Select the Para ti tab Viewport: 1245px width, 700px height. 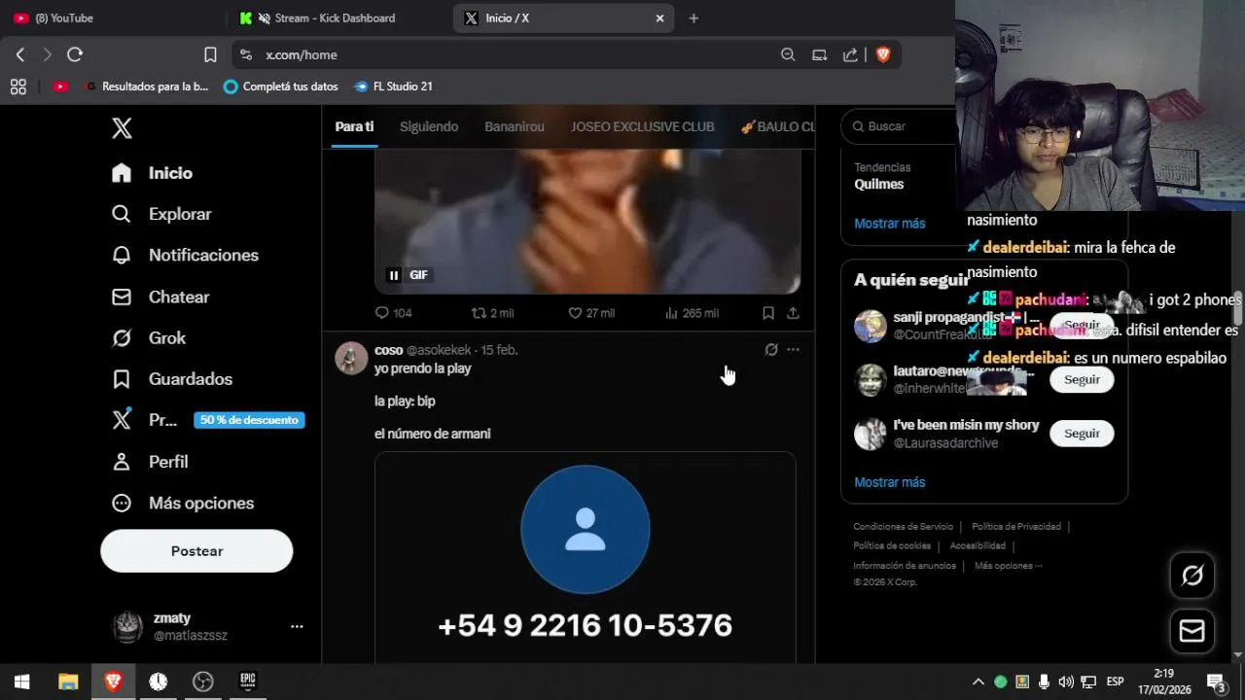pyautogui.click(x=354, y=126)
